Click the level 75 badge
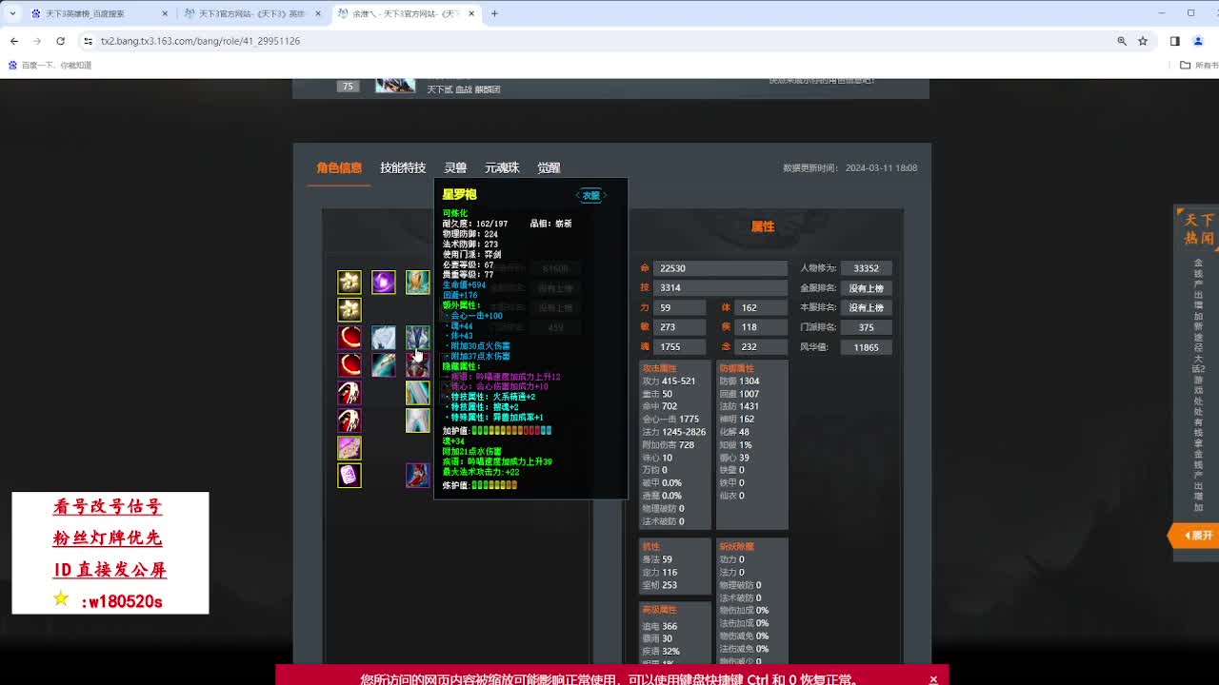This screenshot has height=685, width=1219. 348,86
